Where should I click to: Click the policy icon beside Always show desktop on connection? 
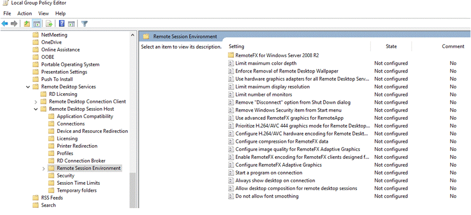point(230,181)
